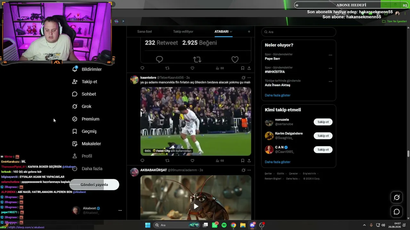
Task: Click Grok icon on AKBABAKÜRŞAT's post
Action: tap(243, 170)
